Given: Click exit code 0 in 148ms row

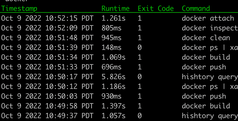Looking at the screenshot, I should tap(140, 48).
